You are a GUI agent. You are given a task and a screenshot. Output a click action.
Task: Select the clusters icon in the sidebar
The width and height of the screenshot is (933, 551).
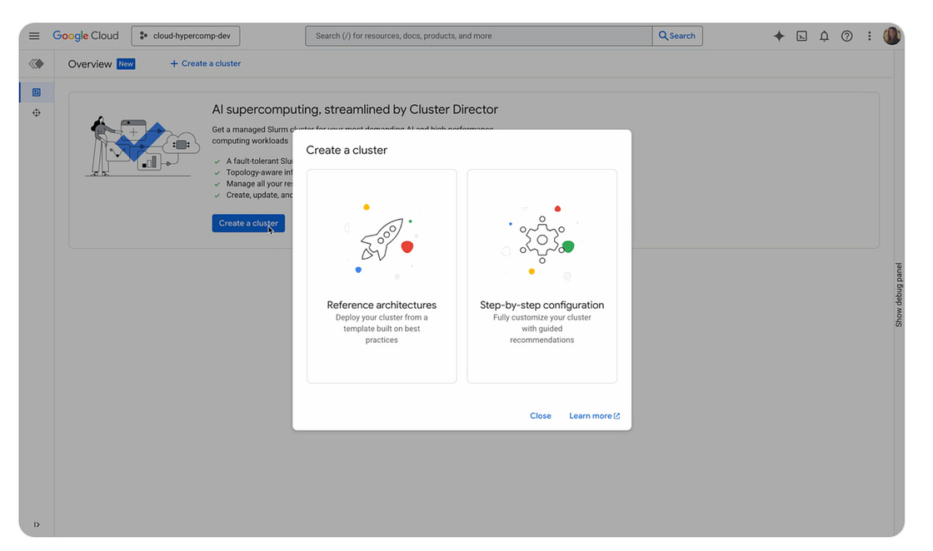click(x=37, y=113)
